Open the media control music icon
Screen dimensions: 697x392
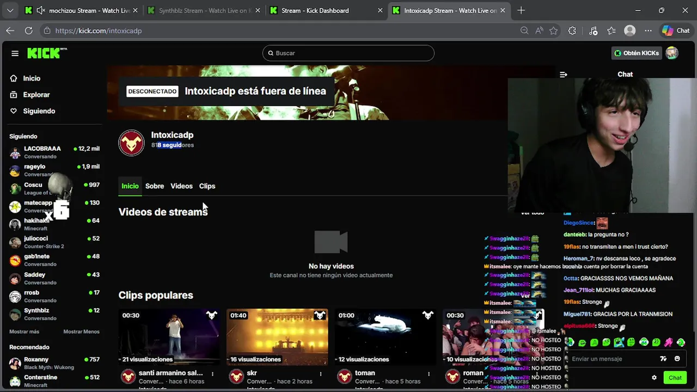point(594,31)
